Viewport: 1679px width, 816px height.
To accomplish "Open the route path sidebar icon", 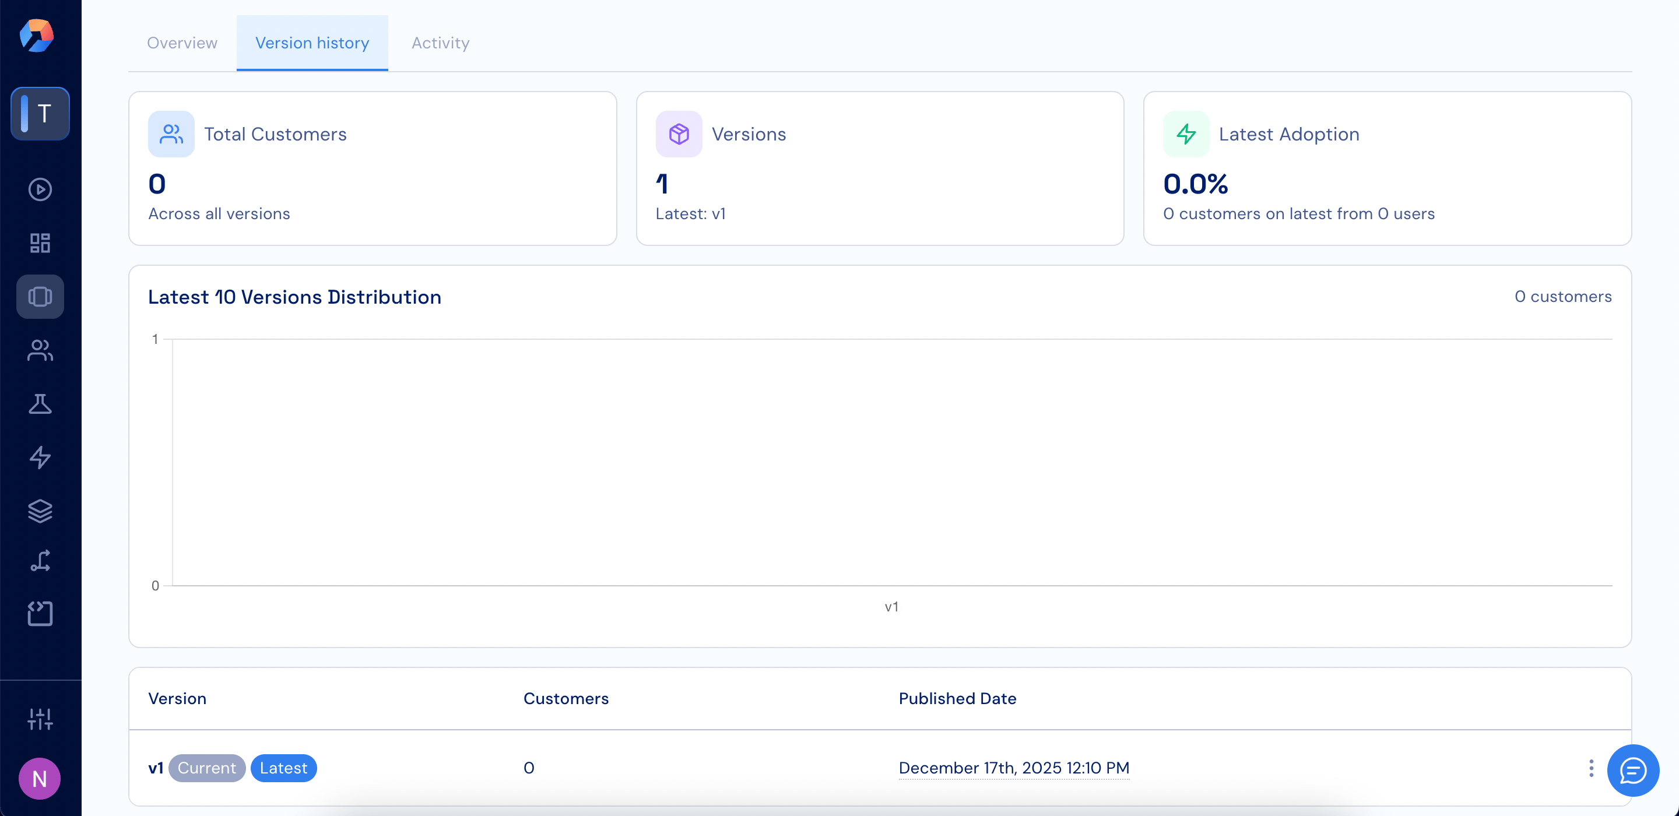I will click(x=40, y=561).
